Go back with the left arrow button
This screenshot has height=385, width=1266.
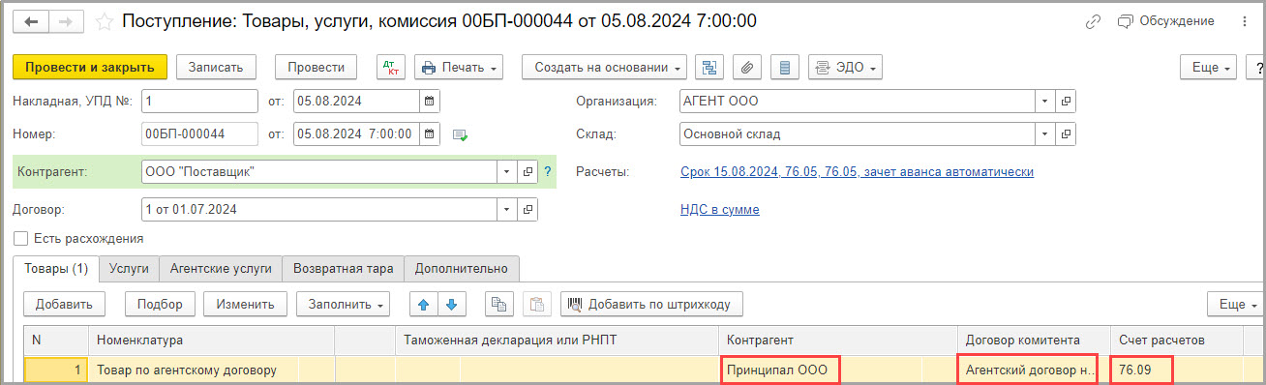click(31, 20)
